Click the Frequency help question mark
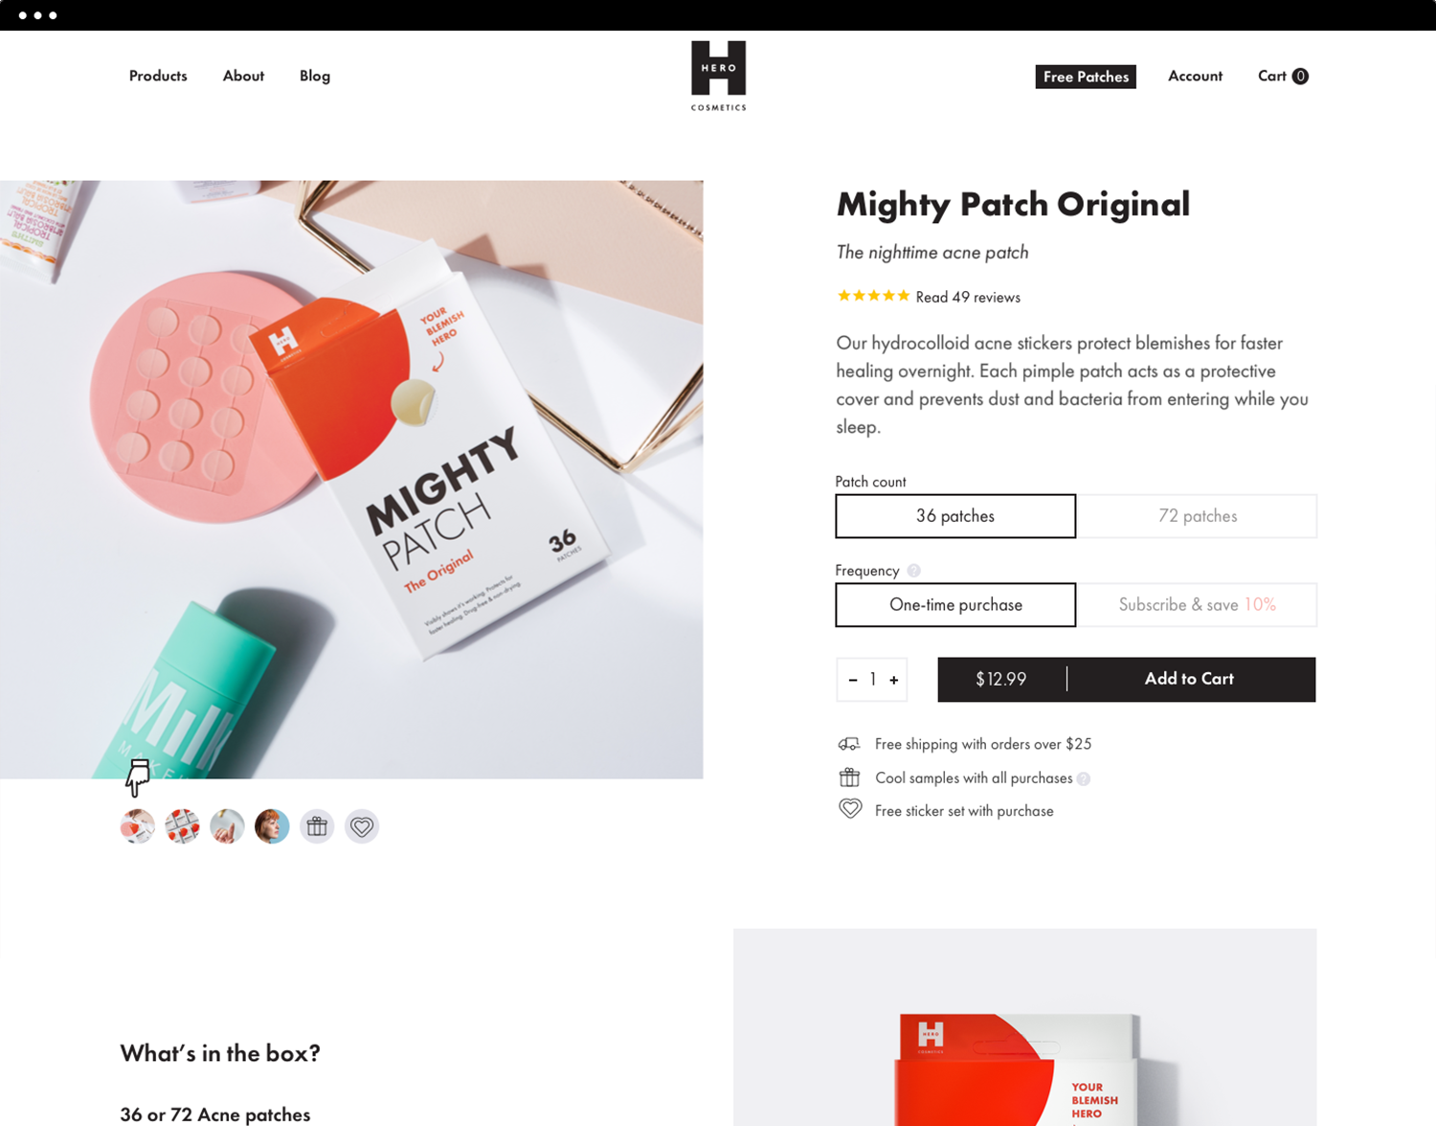Screen dimensions: 1436x1126 click(x=913, y=571)
